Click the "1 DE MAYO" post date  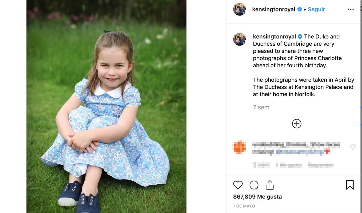click(244, 206)
